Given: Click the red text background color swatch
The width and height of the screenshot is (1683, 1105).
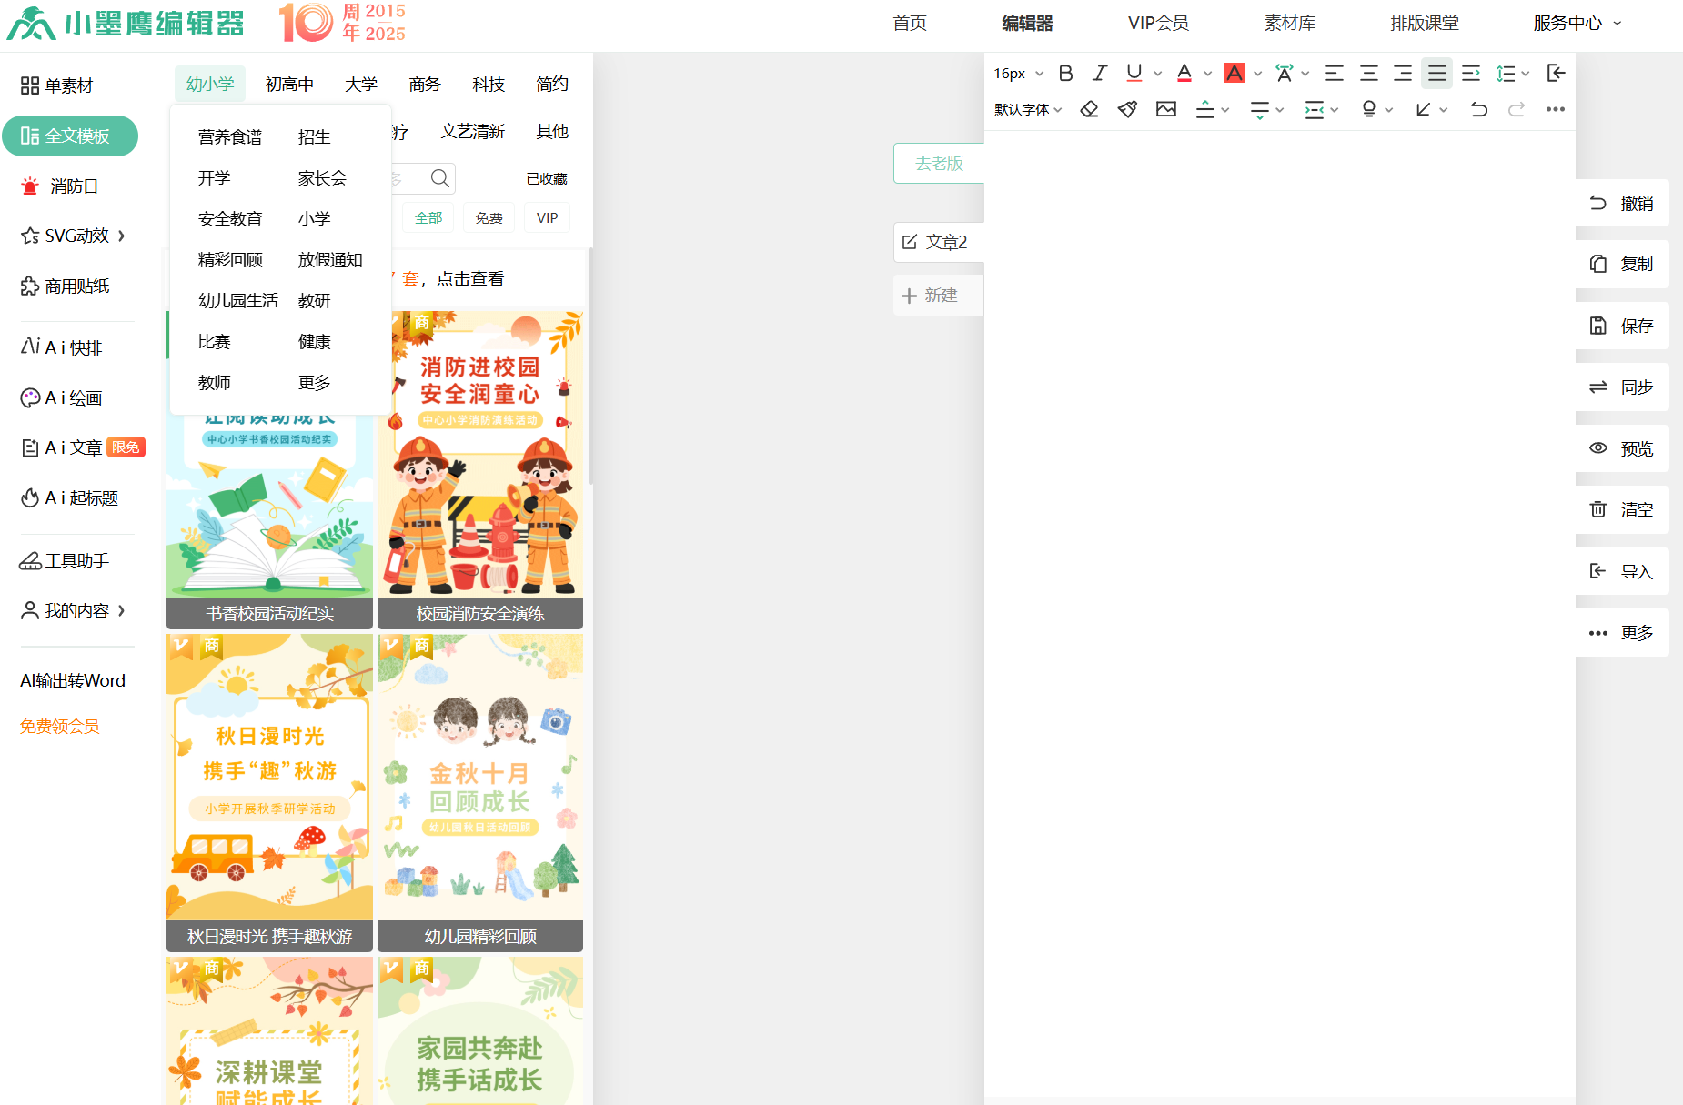Looking at the screenshot, I should click(x=1234, y=74).
